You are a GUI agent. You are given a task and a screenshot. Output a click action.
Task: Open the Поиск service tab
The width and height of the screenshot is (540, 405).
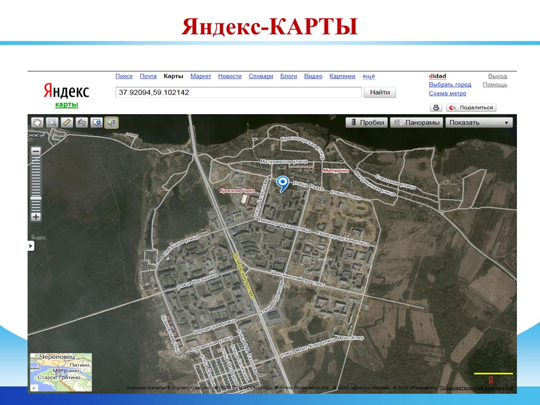[x=124, y=76]
